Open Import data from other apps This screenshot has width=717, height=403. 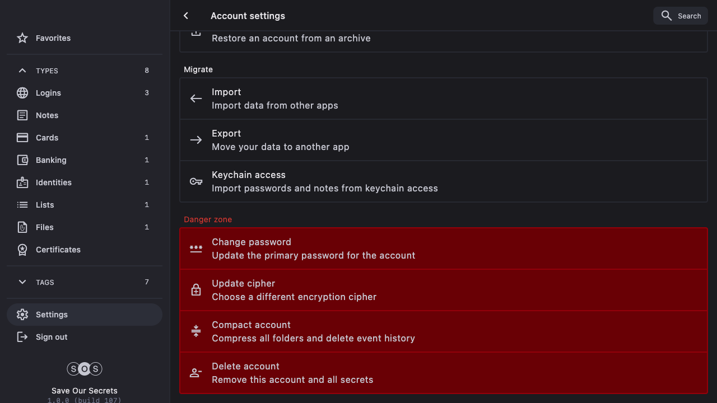pos(443,99)
